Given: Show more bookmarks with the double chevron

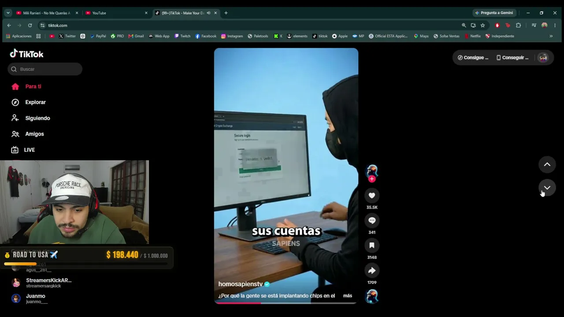Looking at the screenshot, I should click(x=551, y=36).
